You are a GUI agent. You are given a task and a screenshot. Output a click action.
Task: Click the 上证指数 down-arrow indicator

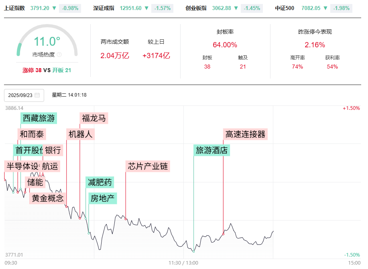[54, 8]
